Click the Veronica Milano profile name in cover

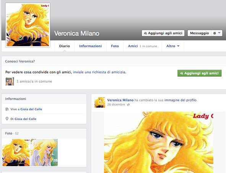[77, 34]
